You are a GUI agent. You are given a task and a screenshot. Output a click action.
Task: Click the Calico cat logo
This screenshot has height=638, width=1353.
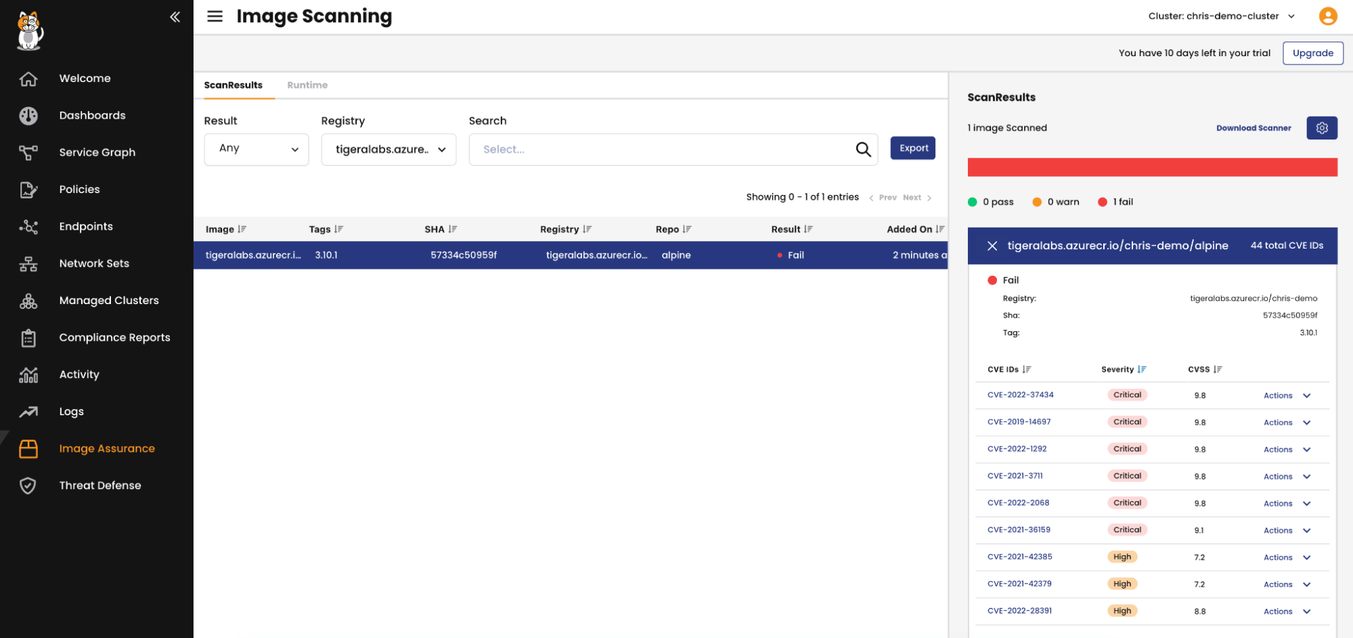click(29, 30)
